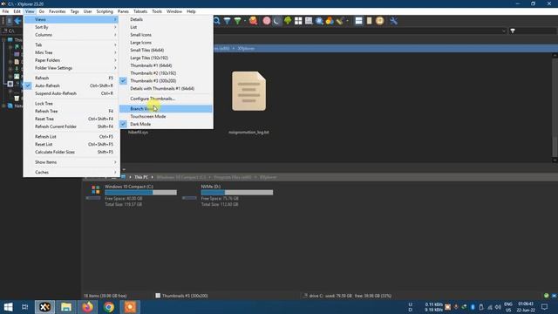
Task: Toggle Lock Tree menu option
Action: point(71,104)
